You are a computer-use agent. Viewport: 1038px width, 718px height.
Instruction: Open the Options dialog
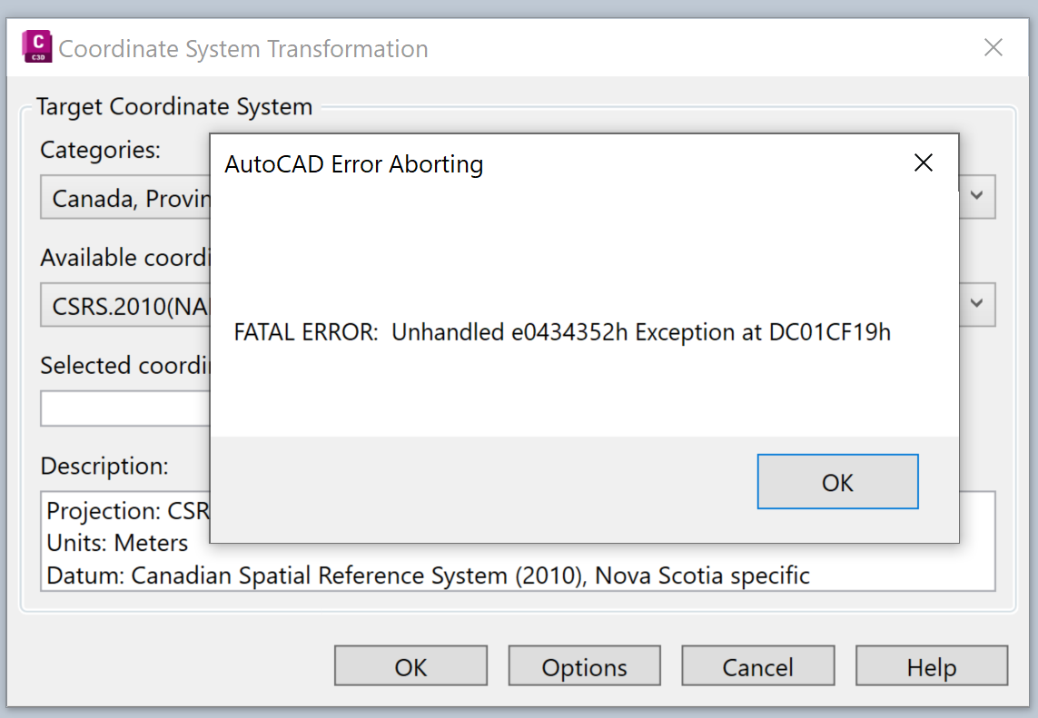pyautogui.click(x=584, y=665)
